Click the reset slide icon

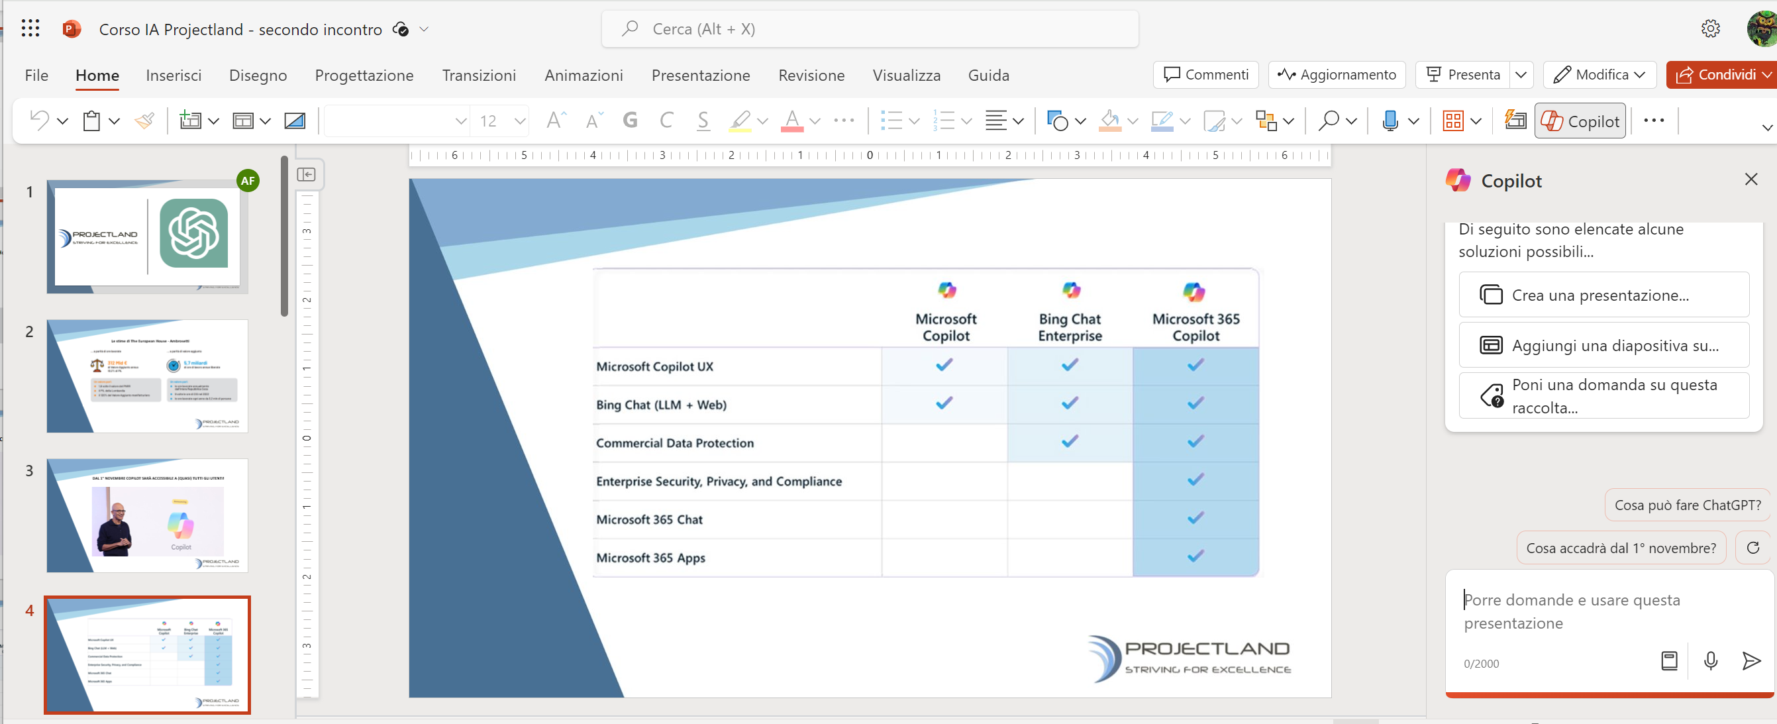295,121
